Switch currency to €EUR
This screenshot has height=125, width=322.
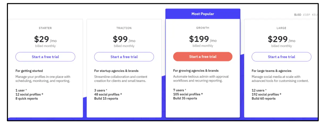click(x=315, y=15)
